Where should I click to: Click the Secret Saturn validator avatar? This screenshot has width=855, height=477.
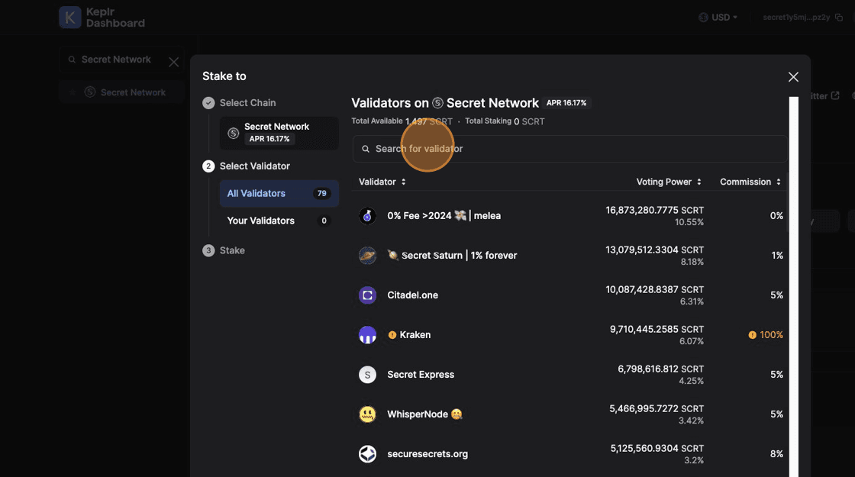pos(367,256)
